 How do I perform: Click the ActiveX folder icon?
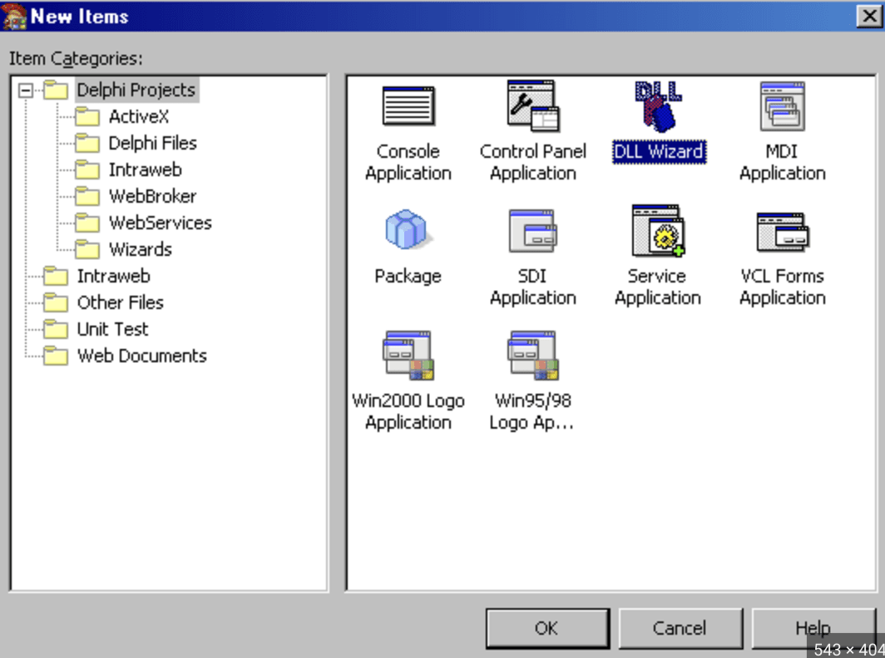click(x=87, y=116)
